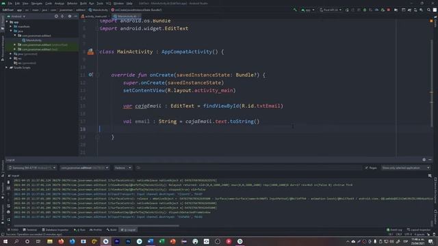This screenshot has height=246, width=438.
Task: Open Firefox from the taskbar
Action: coord(61,241)
